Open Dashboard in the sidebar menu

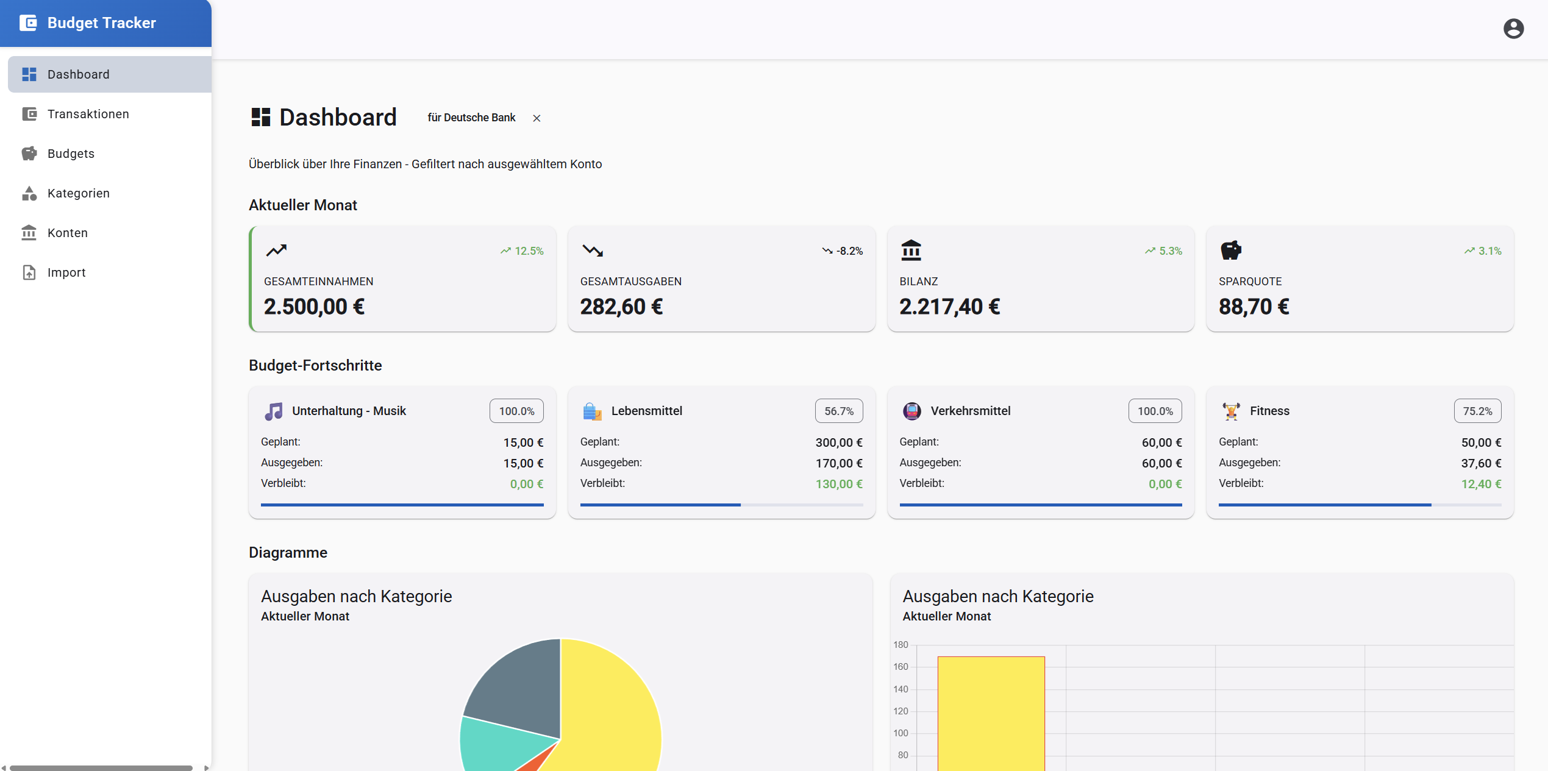(x=110, y=74)
